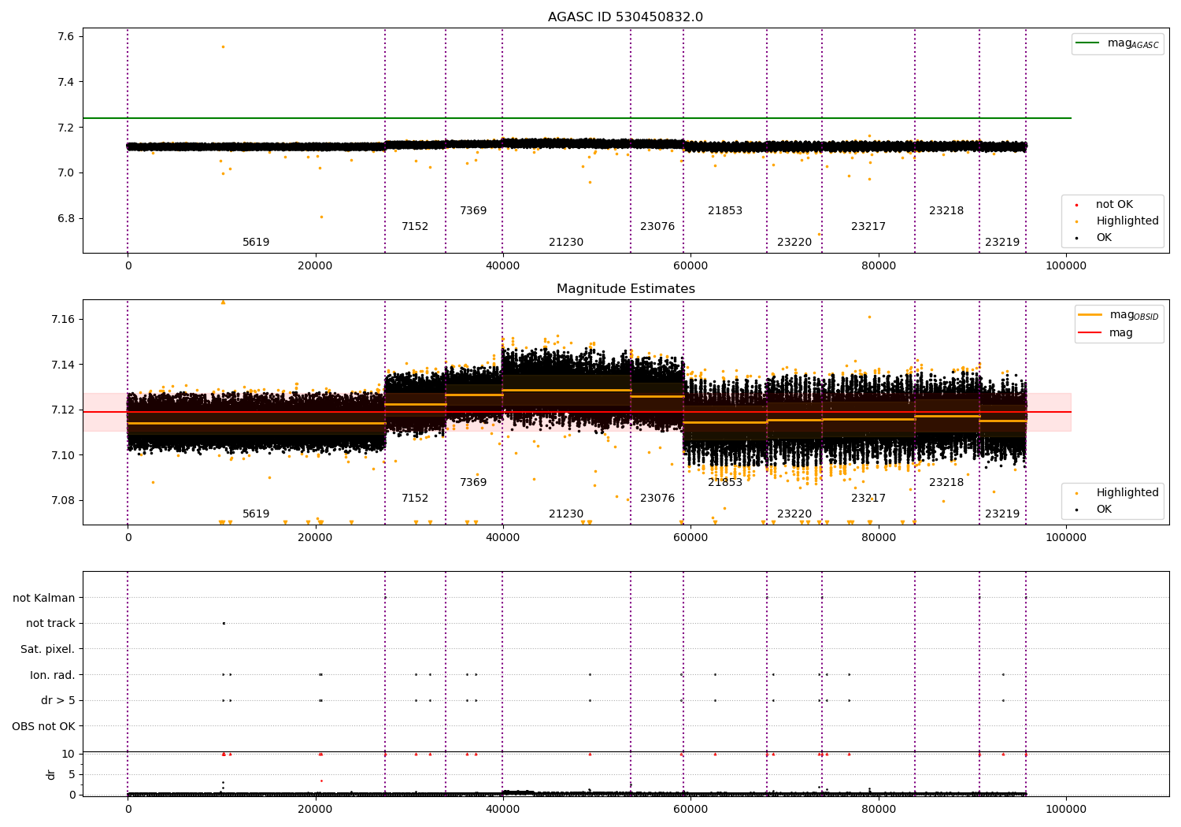Image resolution: width=1181 pixels, height=827 pixels.
Task: Click the 'not Kalman' axis label
Action: 44,598
